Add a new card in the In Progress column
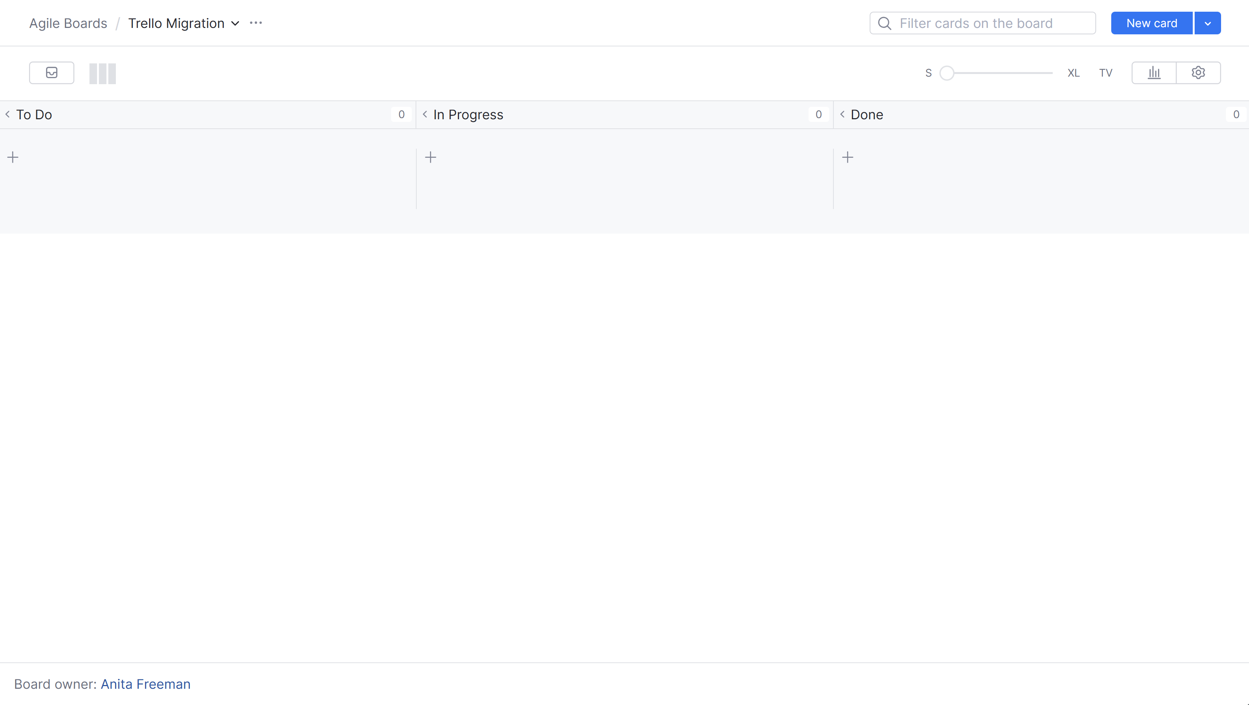 point(431,157)
